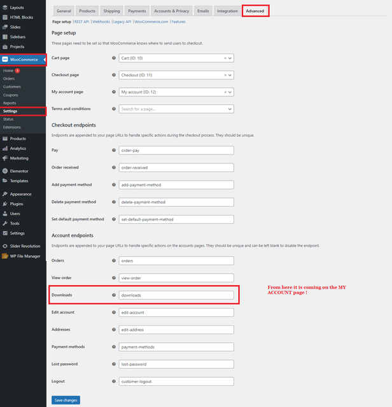
Task: Switch to the Shipping tab
Action: (112, 11)
